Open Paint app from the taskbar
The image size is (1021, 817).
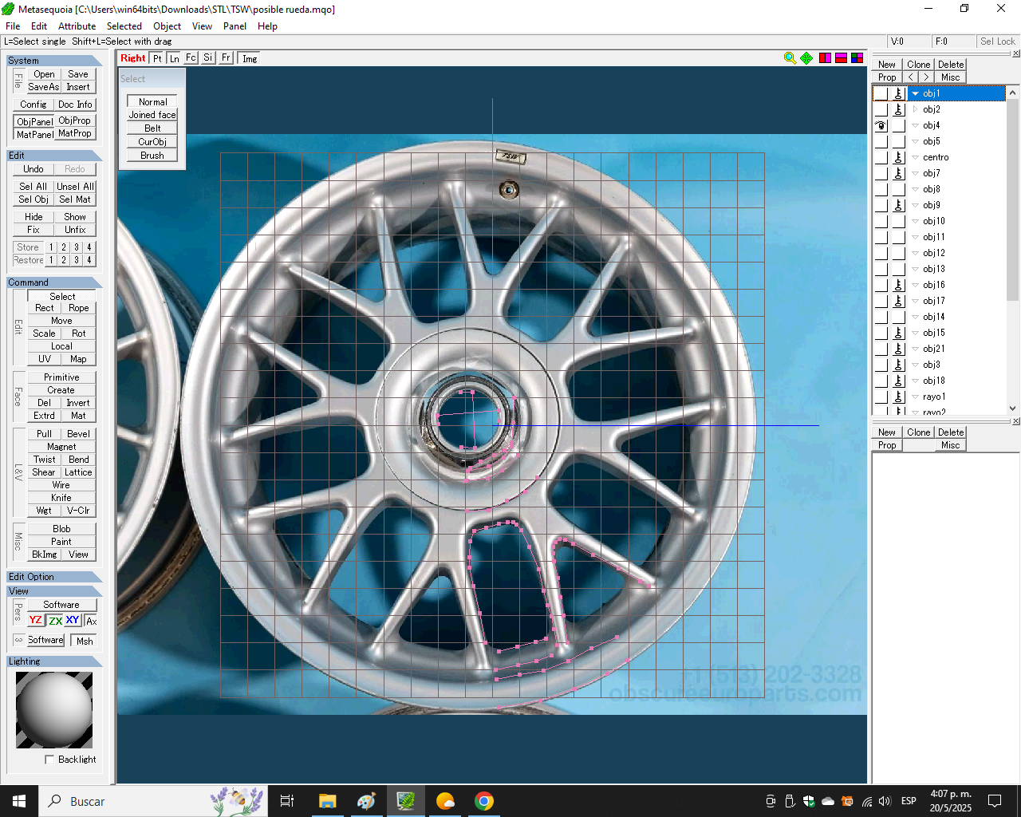point(366,801)
